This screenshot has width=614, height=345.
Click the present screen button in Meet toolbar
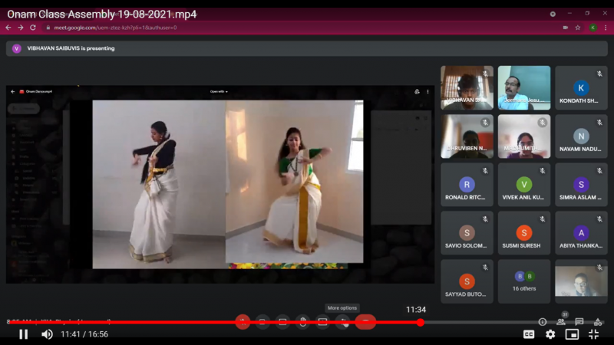pyautogui.click(x=322, y=322)
